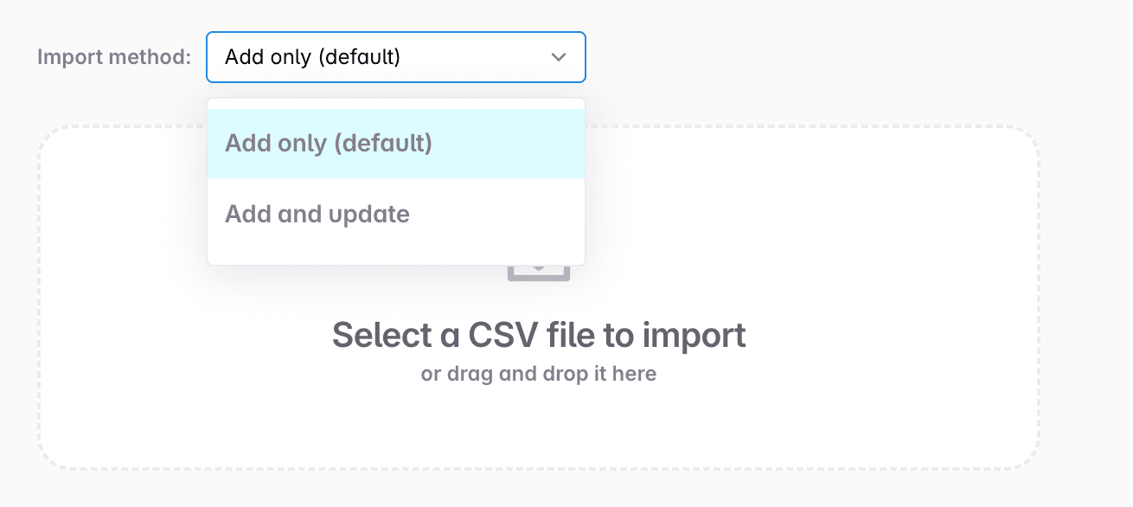The image size is (1133, 507).
Task: Pick Add and update from the dropdown list
Action: click(x=317, y=214)
